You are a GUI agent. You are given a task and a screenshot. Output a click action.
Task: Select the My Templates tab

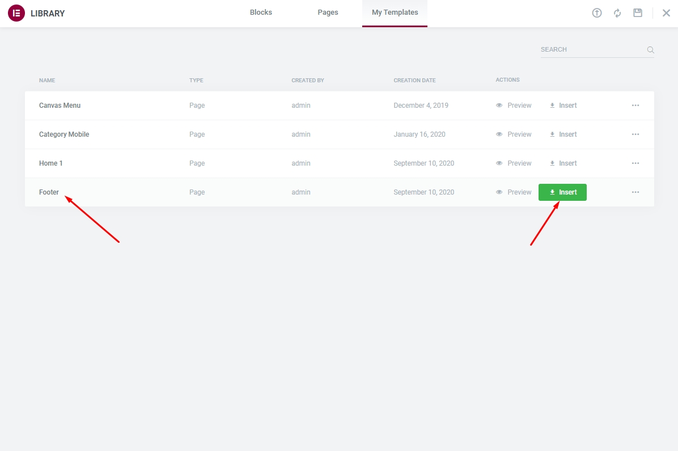[x=395, y=12]
